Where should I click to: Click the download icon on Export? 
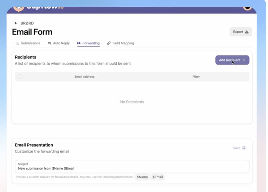pyautogui.click(x=247, y=32)
